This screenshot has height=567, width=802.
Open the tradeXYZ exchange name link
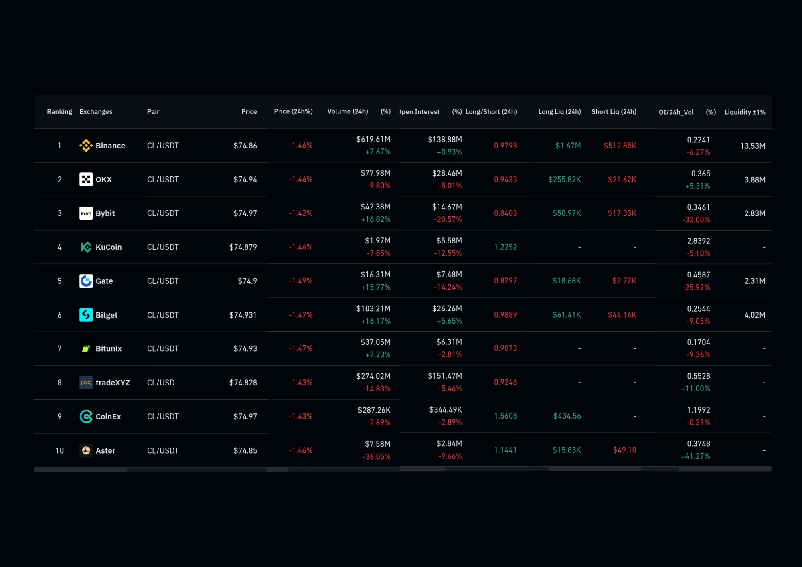113,383
